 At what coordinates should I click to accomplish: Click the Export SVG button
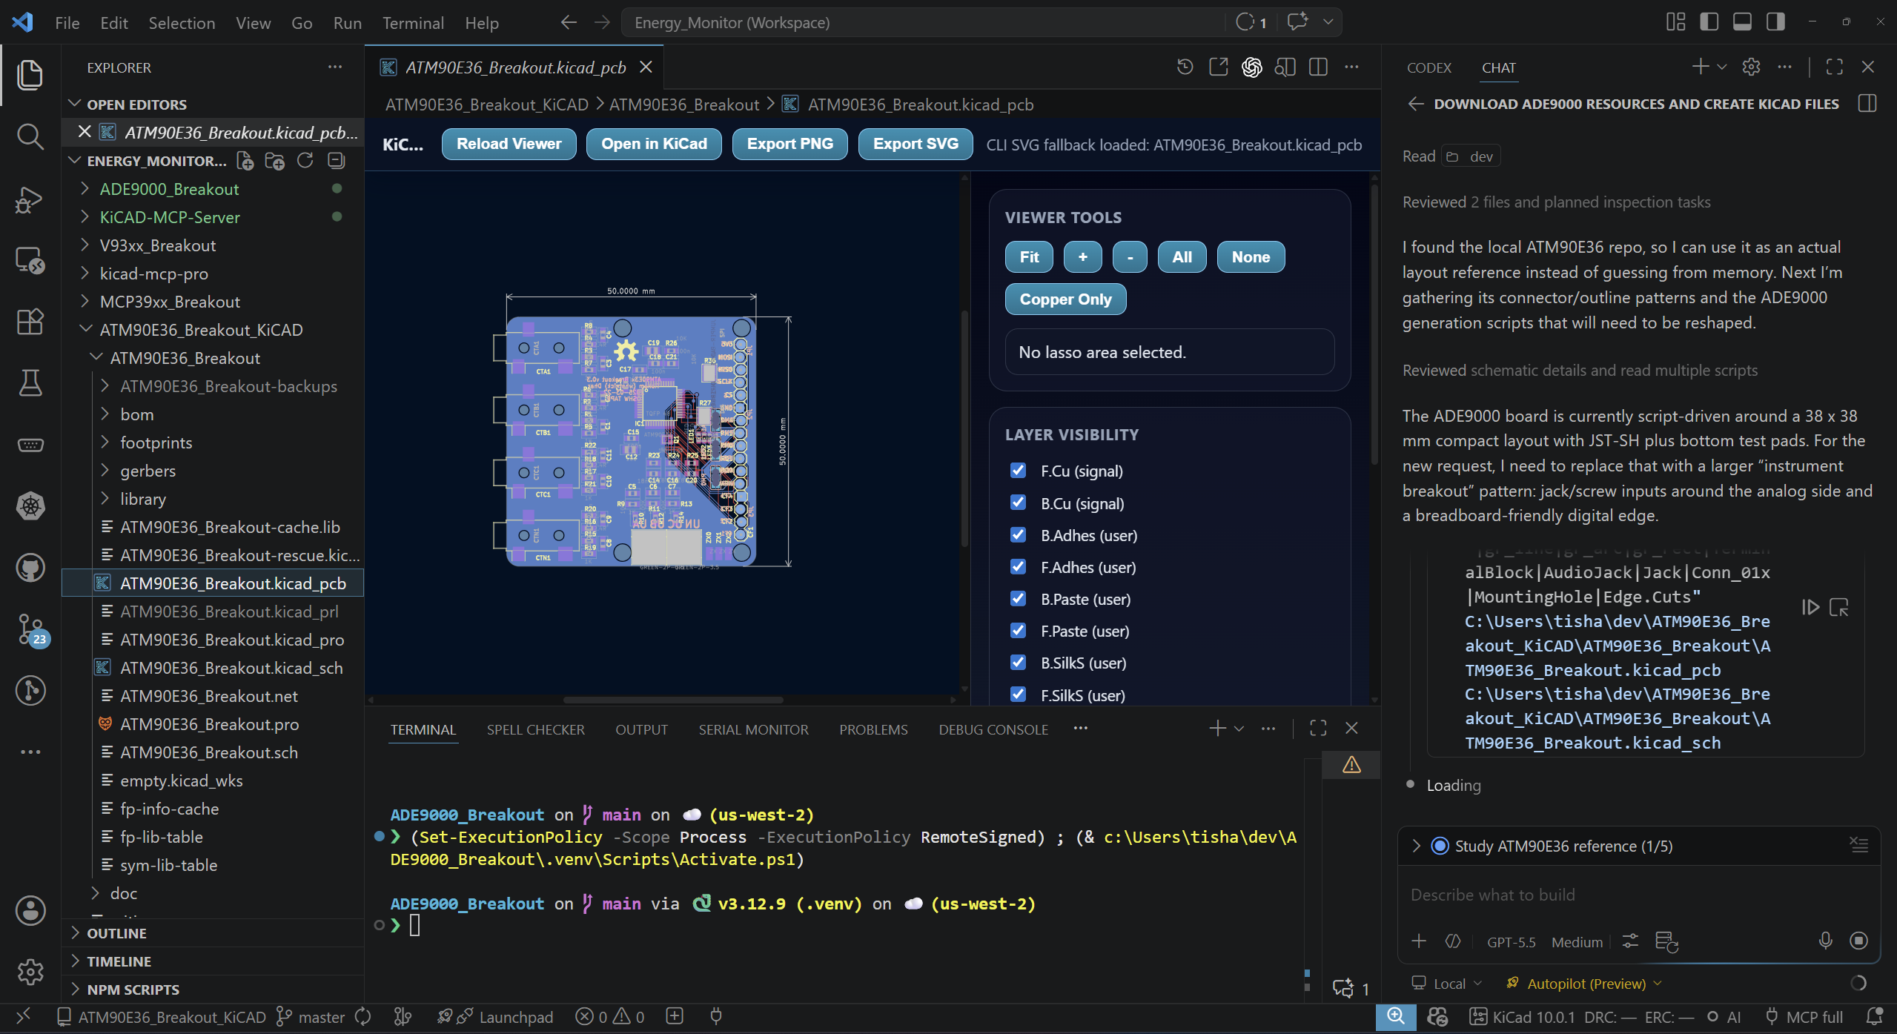coord(916,144)
